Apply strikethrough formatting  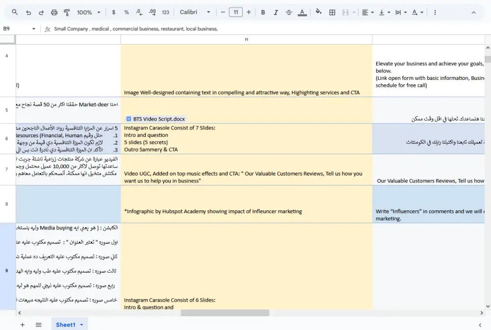point(289,12)
